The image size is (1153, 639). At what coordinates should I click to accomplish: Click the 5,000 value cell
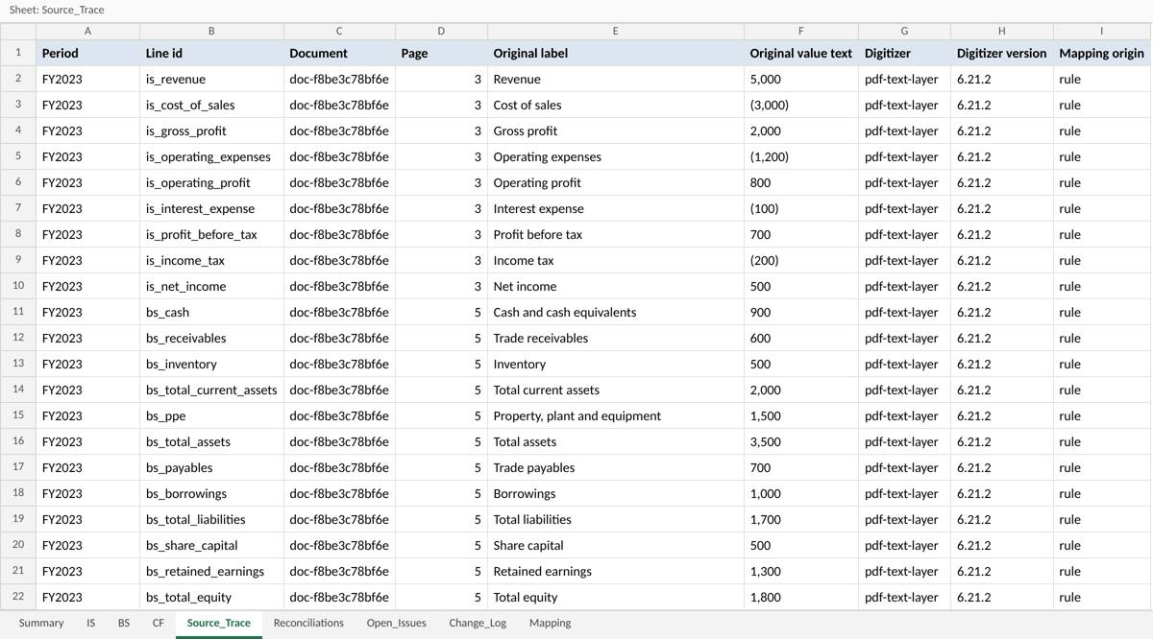pos(801,79)
